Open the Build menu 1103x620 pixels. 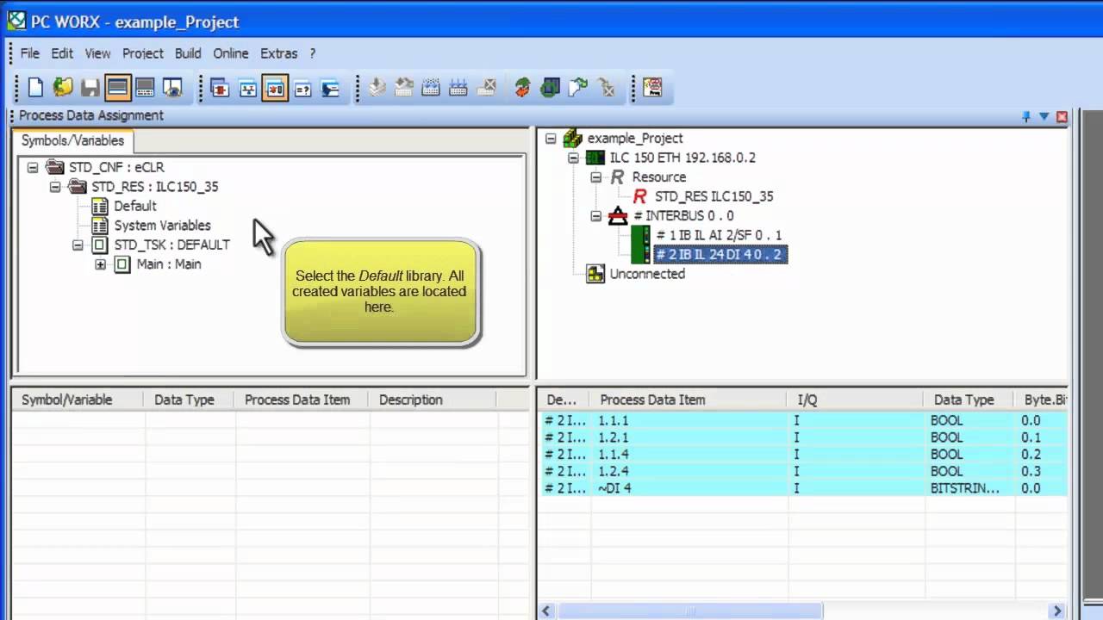click(x=188, y=53)
